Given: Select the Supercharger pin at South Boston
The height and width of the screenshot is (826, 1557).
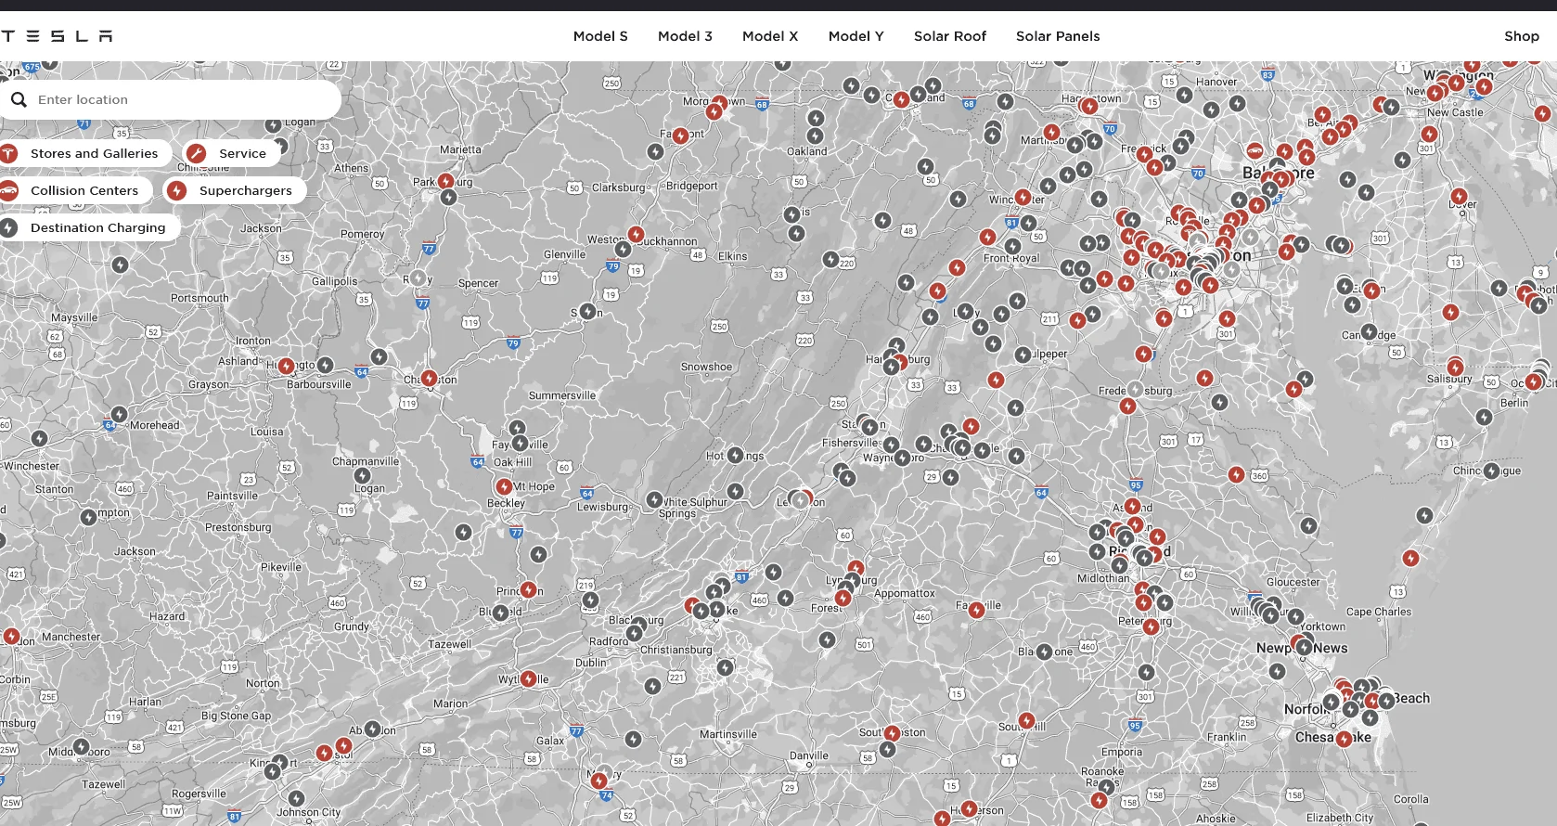Looking at the screenshot, I should 892,733.
